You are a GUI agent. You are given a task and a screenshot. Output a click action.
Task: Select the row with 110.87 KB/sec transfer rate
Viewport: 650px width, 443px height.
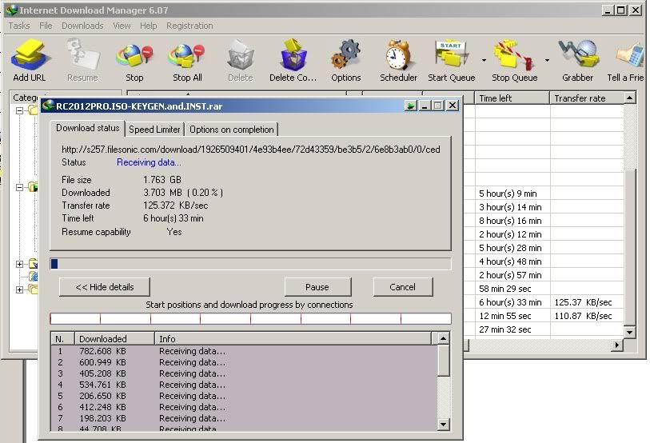[543, 316]
